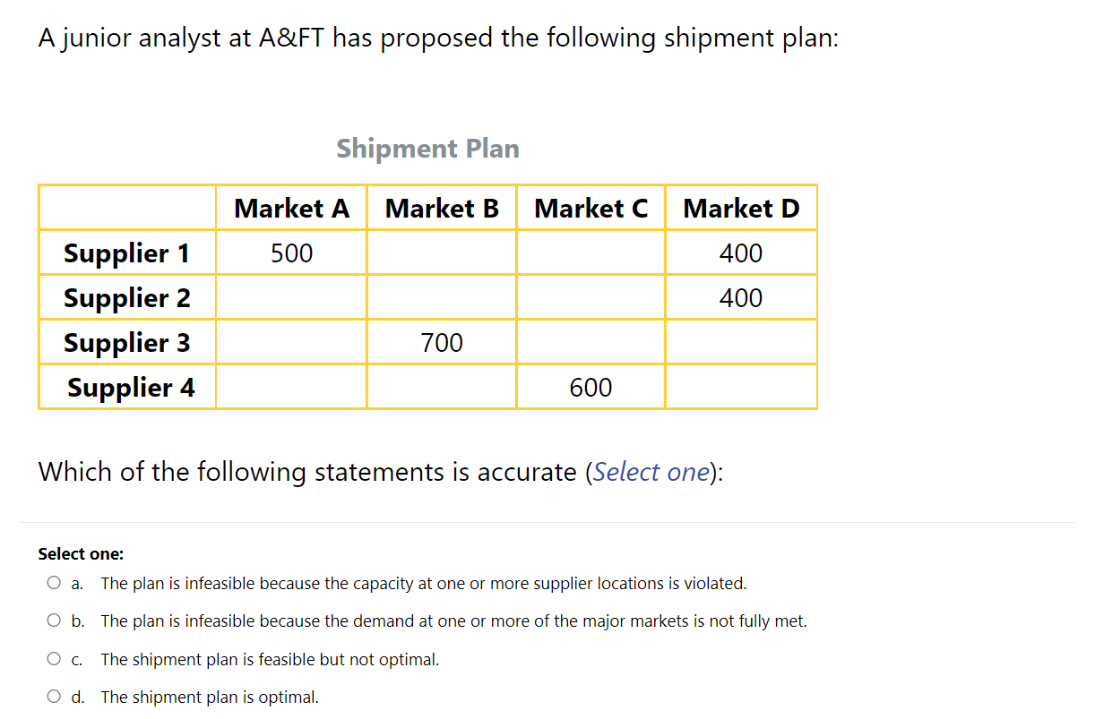This screenshot has width=1095, height=719.
Task: Click the Shipment Plan table title
Action: (x=427, y=149)
